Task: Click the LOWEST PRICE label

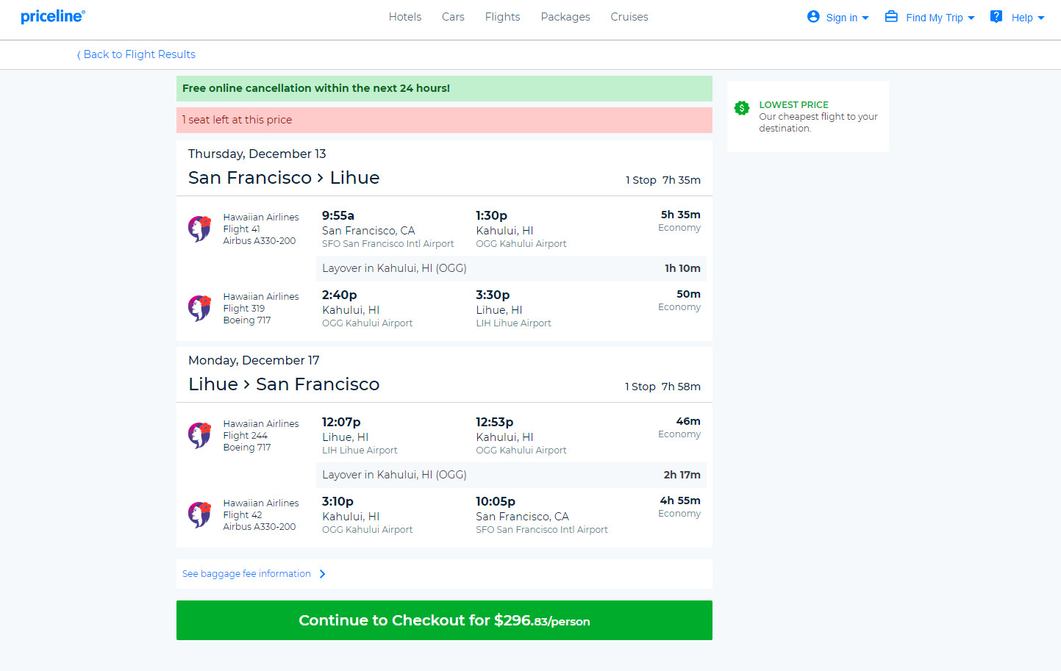Action: point(793,105)
